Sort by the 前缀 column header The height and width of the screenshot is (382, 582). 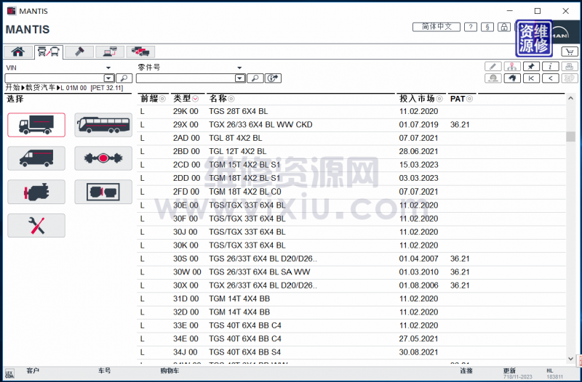point(153,99)
